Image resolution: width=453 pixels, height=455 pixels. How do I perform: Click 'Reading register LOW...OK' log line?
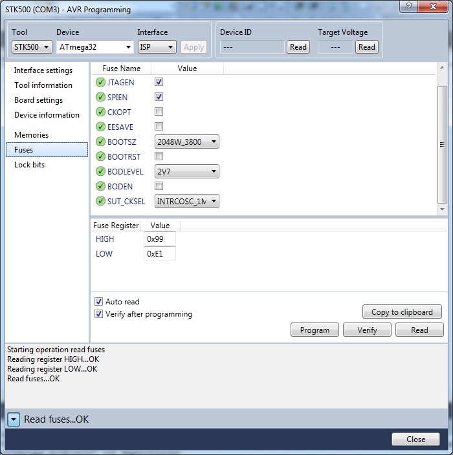52,369
